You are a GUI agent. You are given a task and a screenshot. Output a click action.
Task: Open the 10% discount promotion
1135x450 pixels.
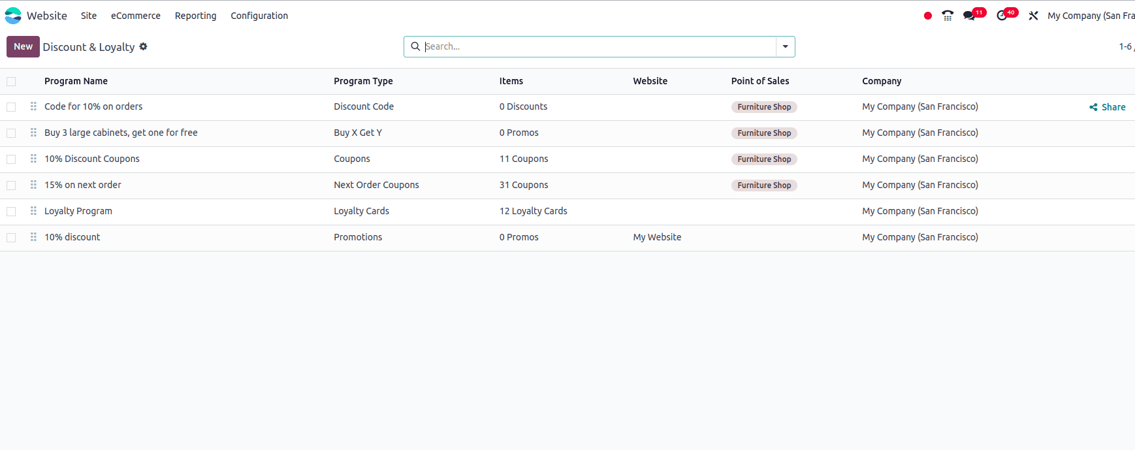click(72, 237)
